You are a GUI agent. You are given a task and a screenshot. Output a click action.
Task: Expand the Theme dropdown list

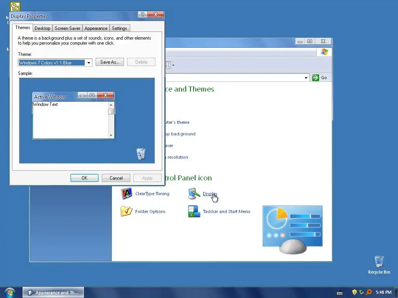click(x=89, y=62)
